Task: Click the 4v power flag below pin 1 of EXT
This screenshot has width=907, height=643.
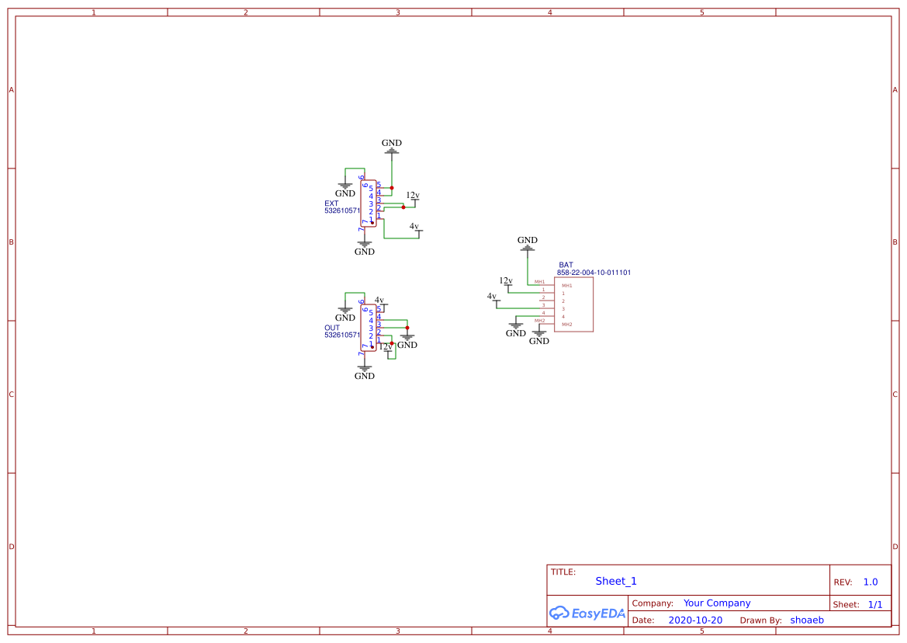Action: click(x=415, y=228)
